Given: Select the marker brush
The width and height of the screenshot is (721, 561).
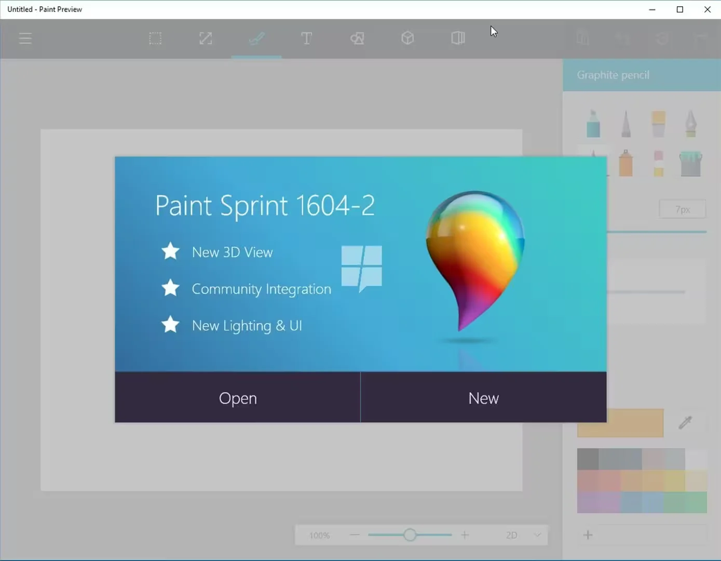Looking at the screenshot, I should click(x=593, y=124).
